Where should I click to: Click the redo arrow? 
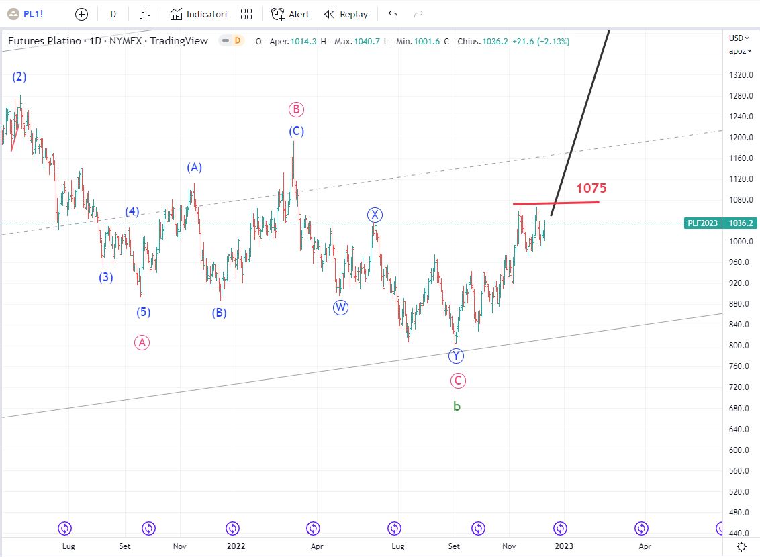(418, 15)
